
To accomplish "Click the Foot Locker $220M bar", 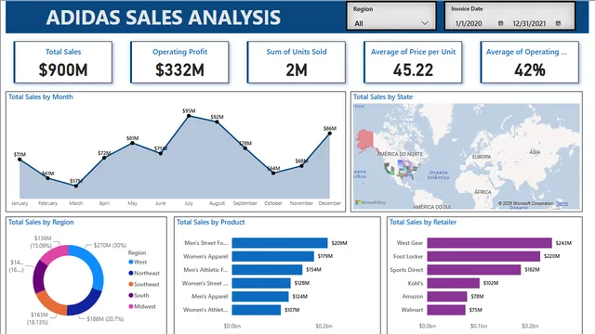I will pos(483,256).
